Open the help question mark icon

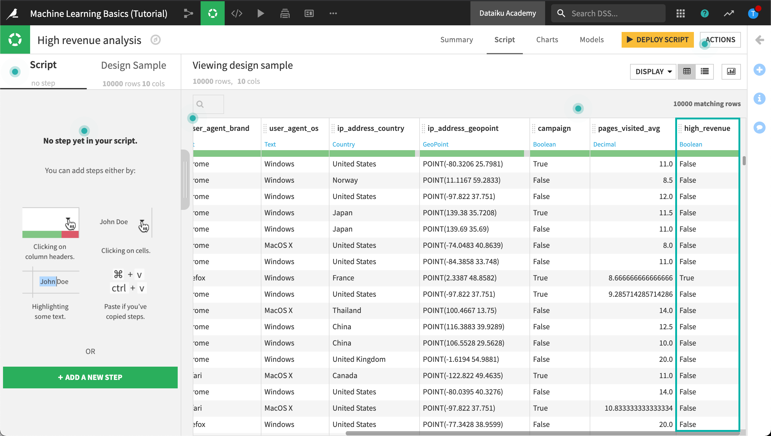point(705,13)
